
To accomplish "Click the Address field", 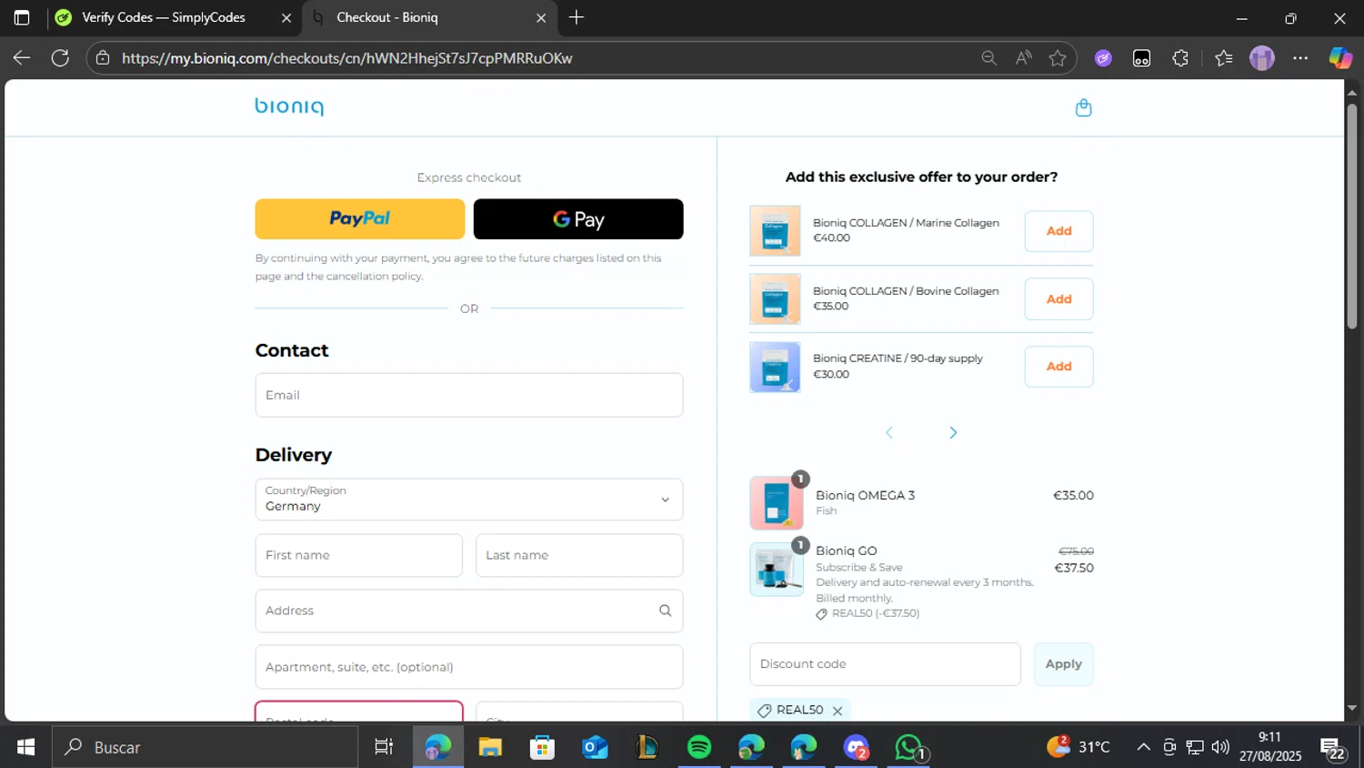I will coord(469,611).
